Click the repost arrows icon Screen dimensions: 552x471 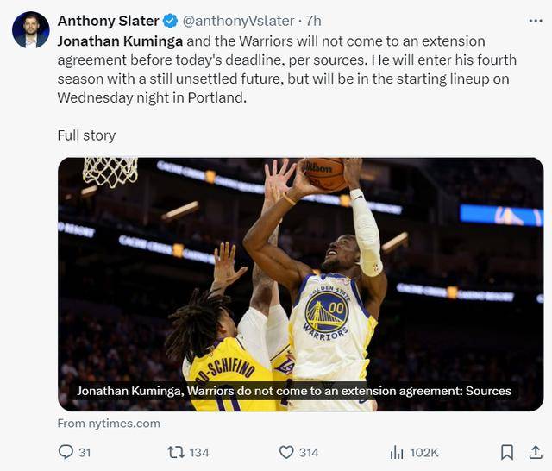[175, 452]
